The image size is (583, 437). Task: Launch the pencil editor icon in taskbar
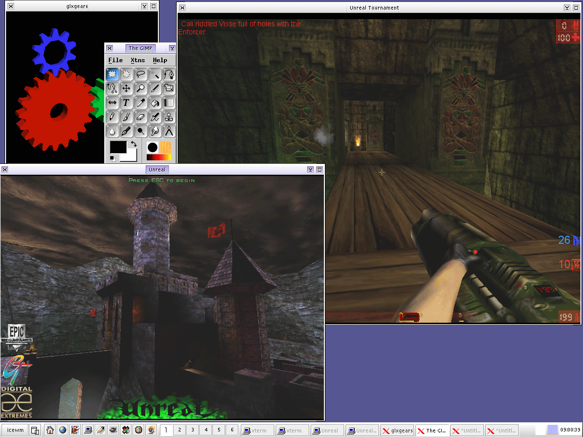(x=101, y=430)
